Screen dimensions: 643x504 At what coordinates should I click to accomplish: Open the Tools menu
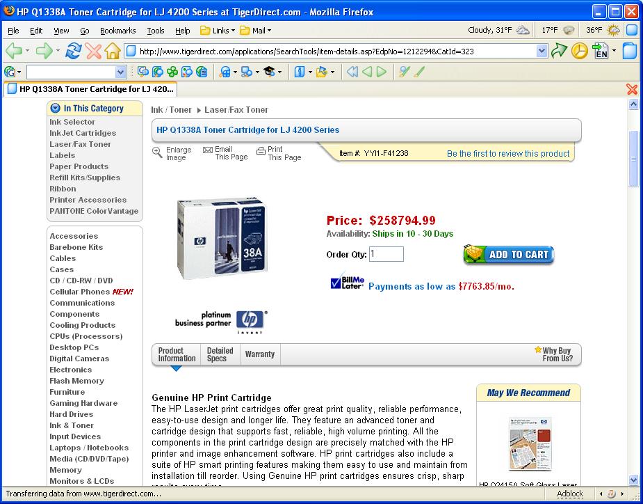[x=156, y=31]
